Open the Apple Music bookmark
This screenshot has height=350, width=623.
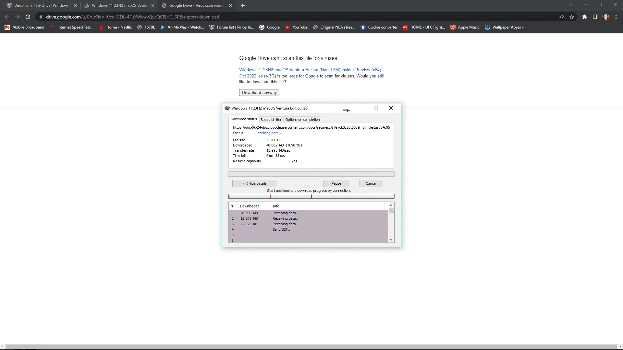click(465, 27)
